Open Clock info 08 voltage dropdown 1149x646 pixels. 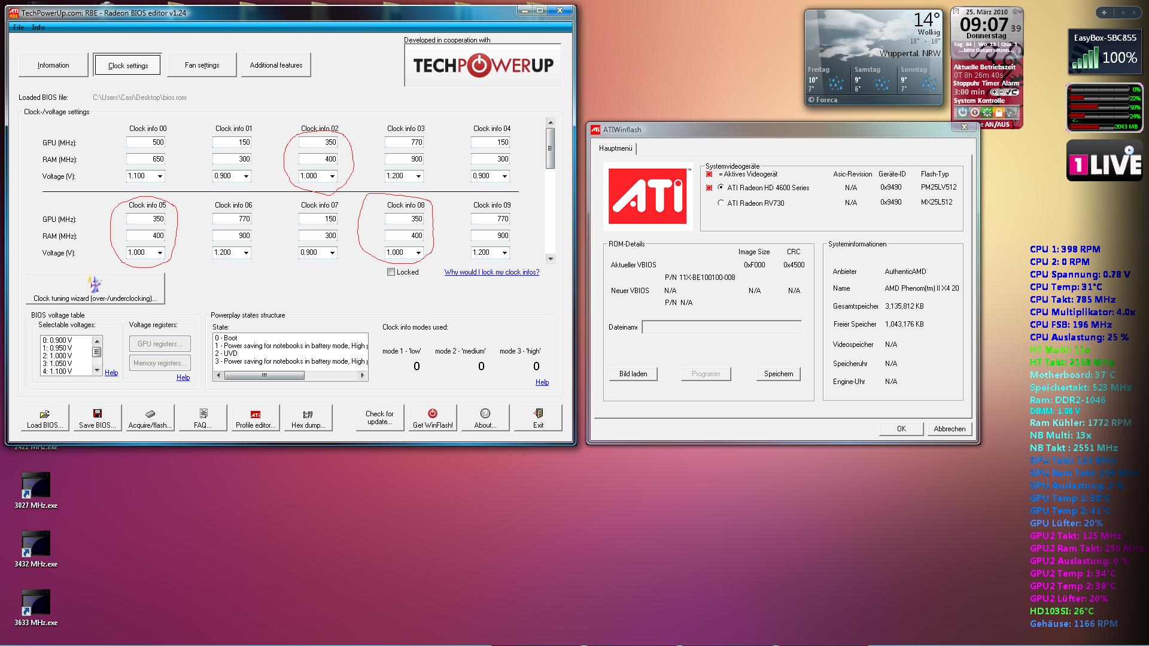[418, 253]
